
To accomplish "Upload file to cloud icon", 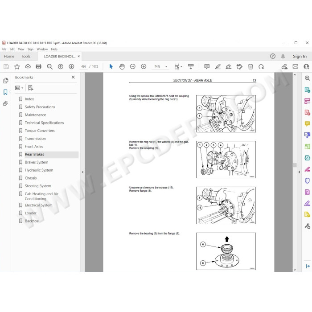I will tap(28, 66).
